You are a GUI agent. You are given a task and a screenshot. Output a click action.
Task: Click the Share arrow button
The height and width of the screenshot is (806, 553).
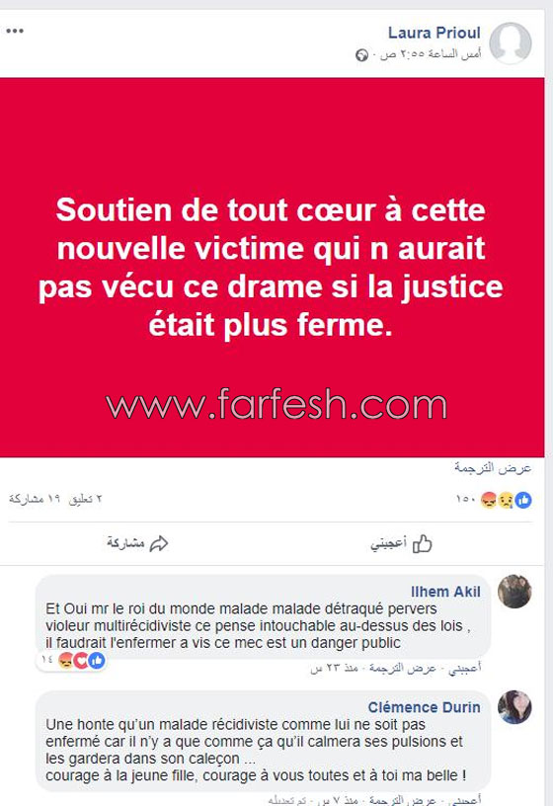pyautogui.click(x=137, y=543)
